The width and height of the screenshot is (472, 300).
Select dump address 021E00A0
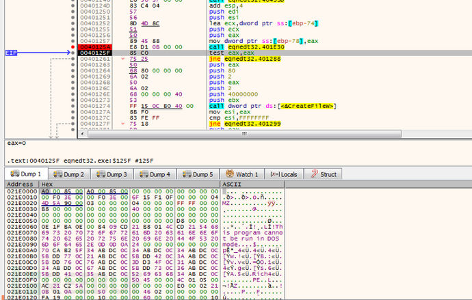[23, 250]
